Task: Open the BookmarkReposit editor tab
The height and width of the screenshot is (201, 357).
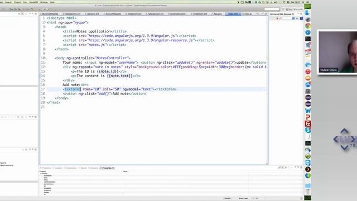Action: [x=50, y=14]
